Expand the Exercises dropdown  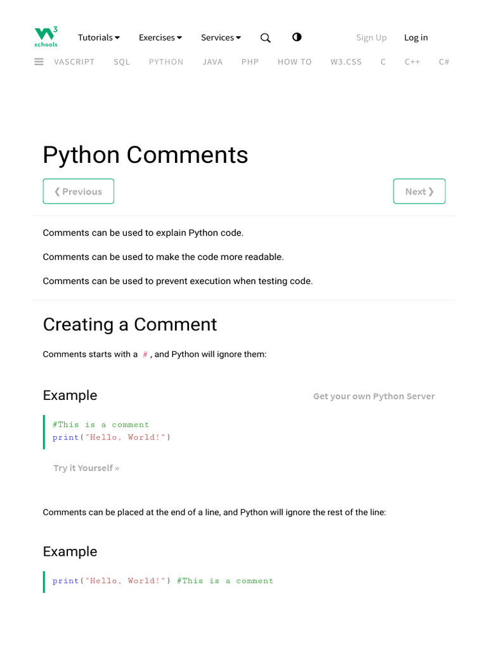[x=160, y=37]
